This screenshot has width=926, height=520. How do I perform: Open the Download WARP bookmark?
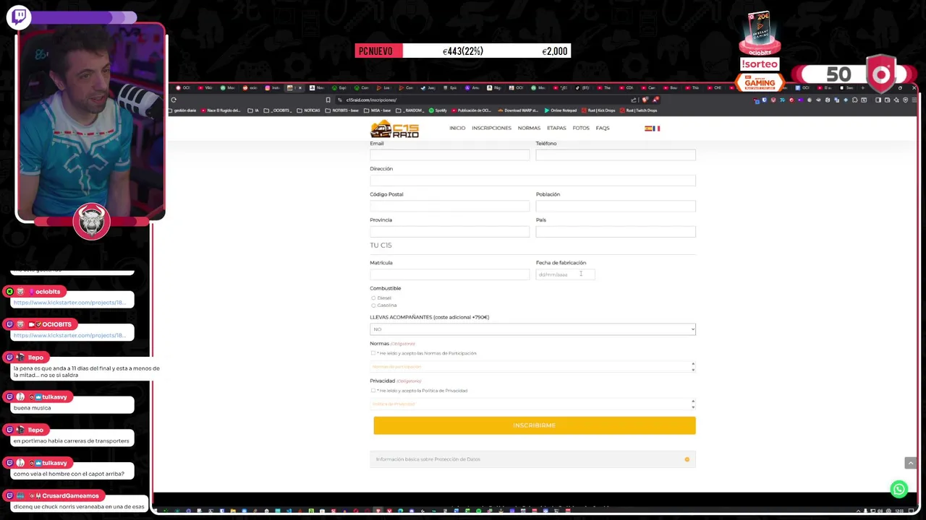(517, 110)
